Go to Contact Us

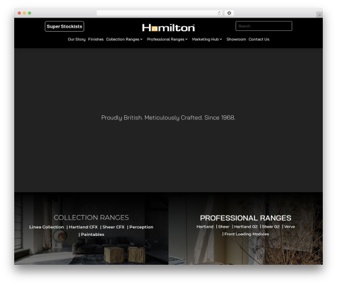point(259,39)
